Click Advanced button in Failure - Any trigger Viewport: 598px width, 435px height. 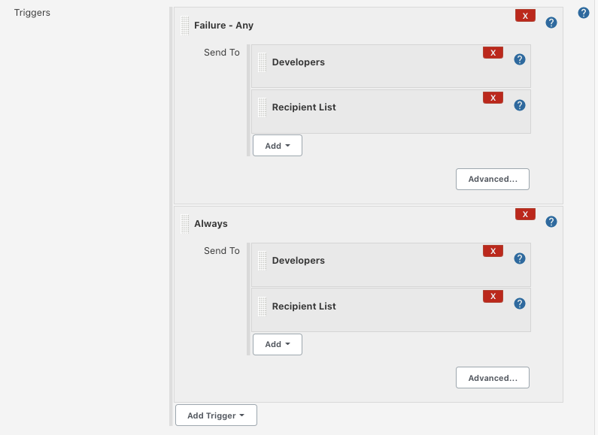[x=492, y=179]
